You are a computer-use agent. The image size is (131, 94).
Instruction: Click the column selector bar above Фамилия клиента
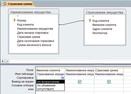pos(50,68)
